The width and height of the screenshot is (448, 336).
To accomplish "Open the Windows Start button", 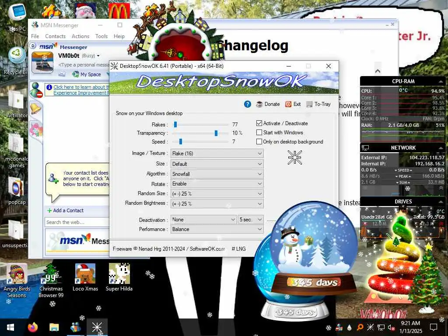I will coord(10,327).
